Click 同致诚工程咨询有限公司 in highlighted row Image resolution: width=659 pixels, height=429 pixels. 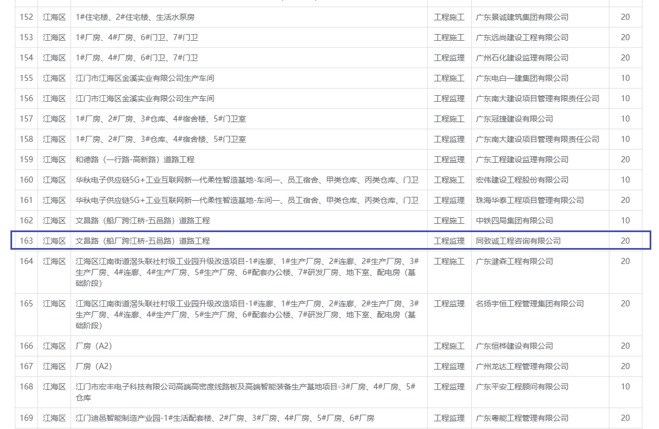[x=518, y=241]
